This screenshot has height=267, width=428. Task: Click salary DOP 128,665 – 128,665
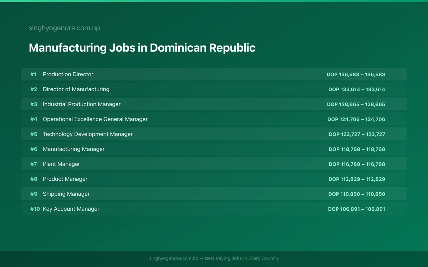click(356, 104)
